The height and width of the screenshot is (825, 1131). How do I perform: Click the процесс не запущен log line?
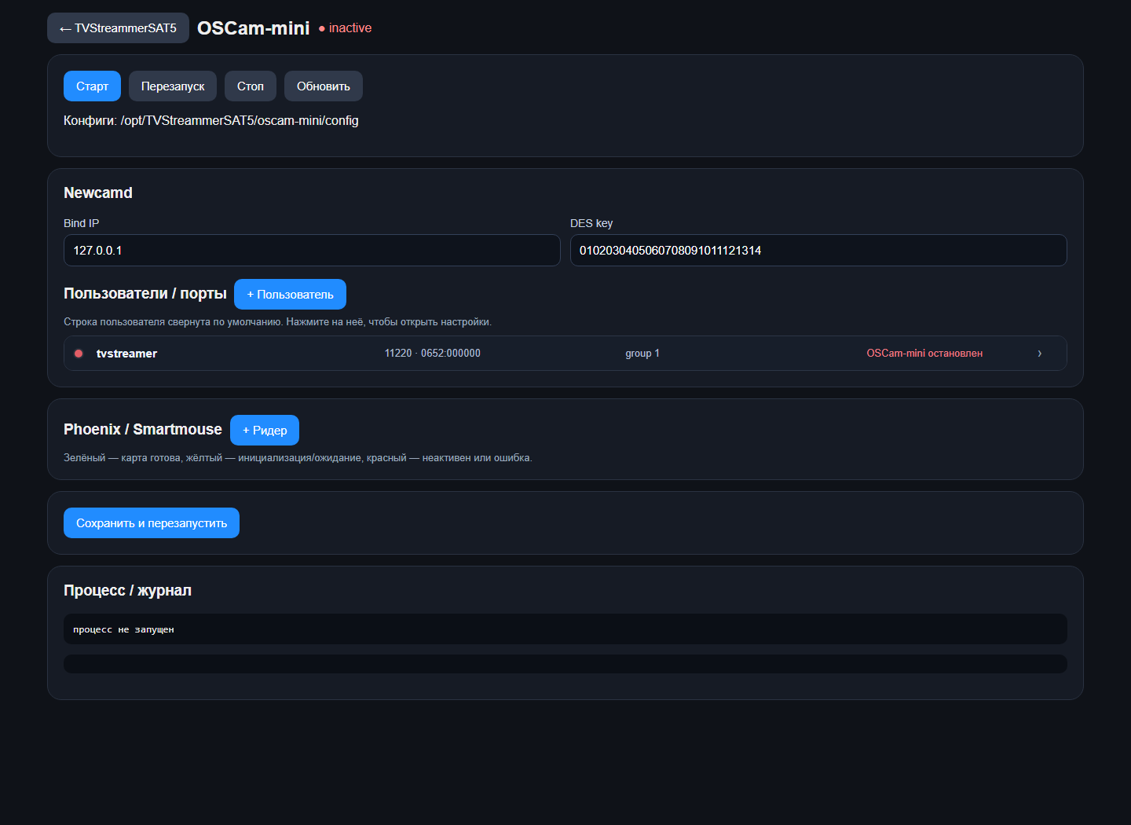565,629
